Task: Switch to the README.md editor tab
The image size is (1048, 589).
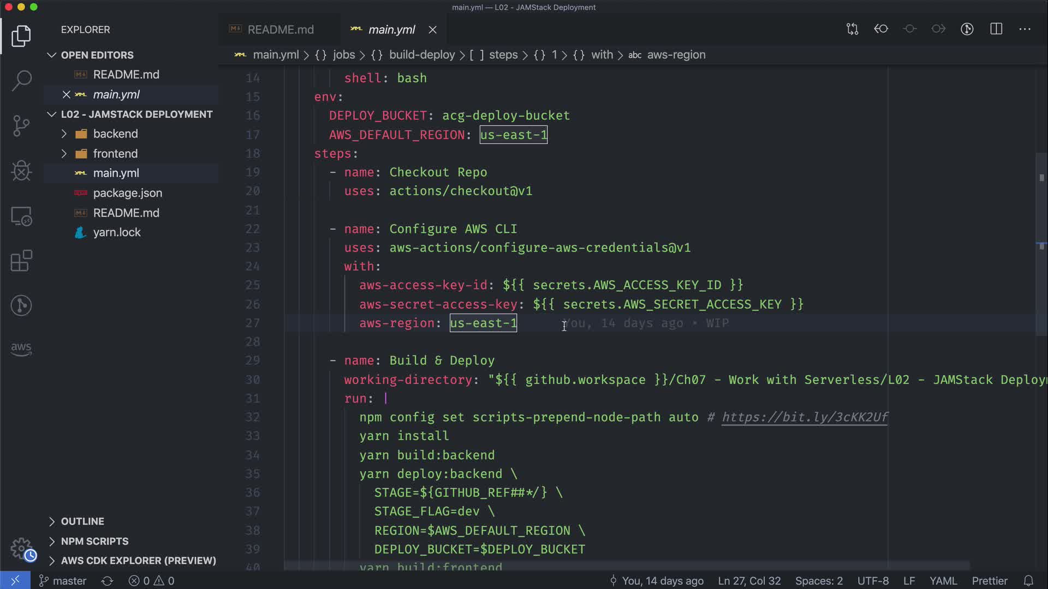Action: [x=280, y=29]
